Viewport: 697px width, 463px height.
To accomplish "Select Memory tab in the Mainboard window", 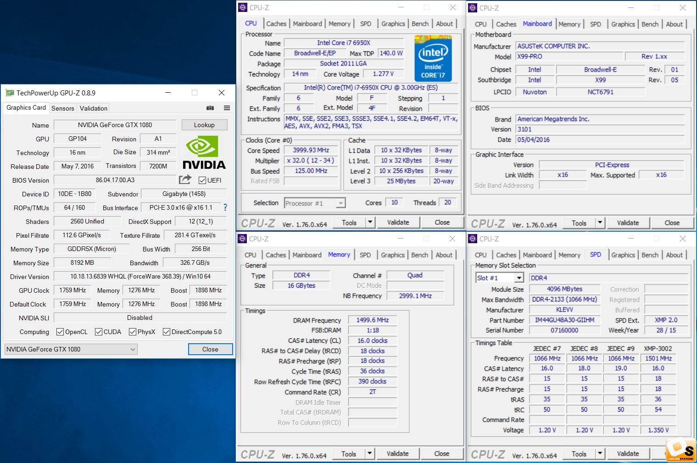I will pyautogui.click(x=569, y=24).
